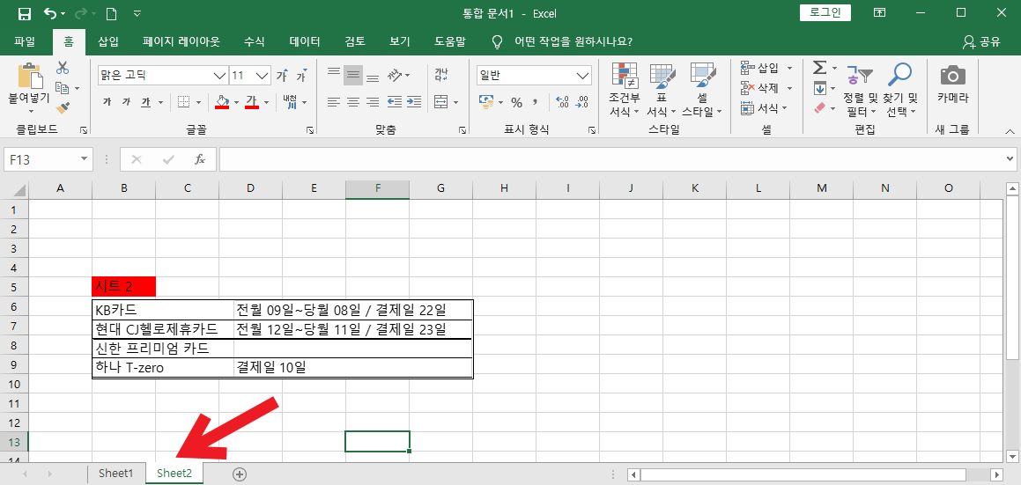Viewport: 1021px width, 485px height.
Task: Decrease decimal places
Action: (x=582, y=101)
